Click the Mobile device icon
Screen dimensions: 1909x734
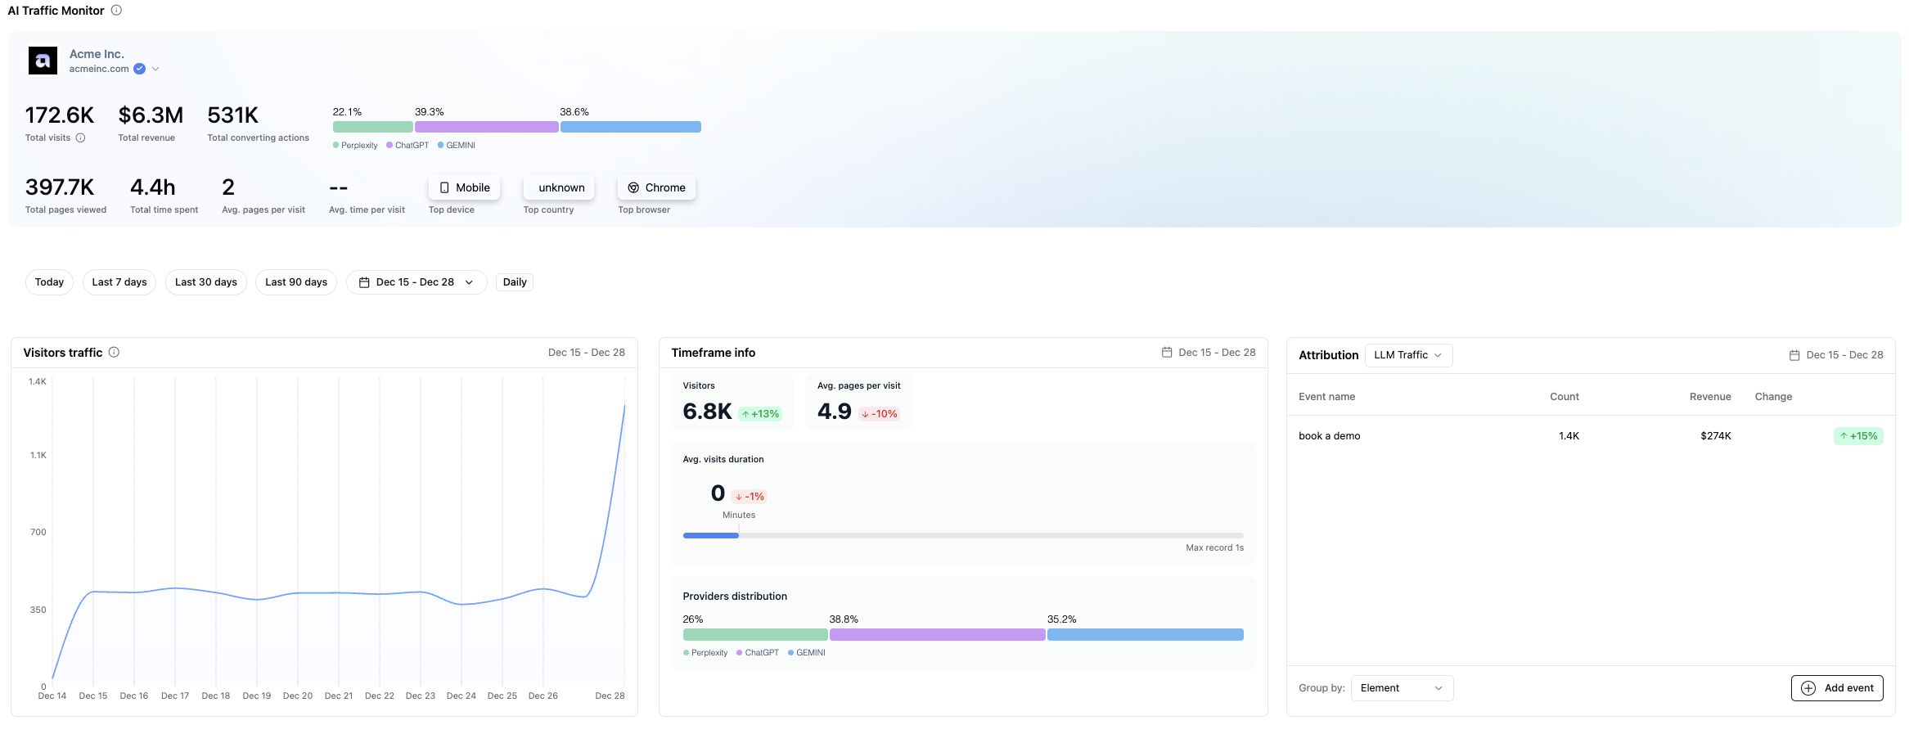pyautogui.click(x=444, y=188)
